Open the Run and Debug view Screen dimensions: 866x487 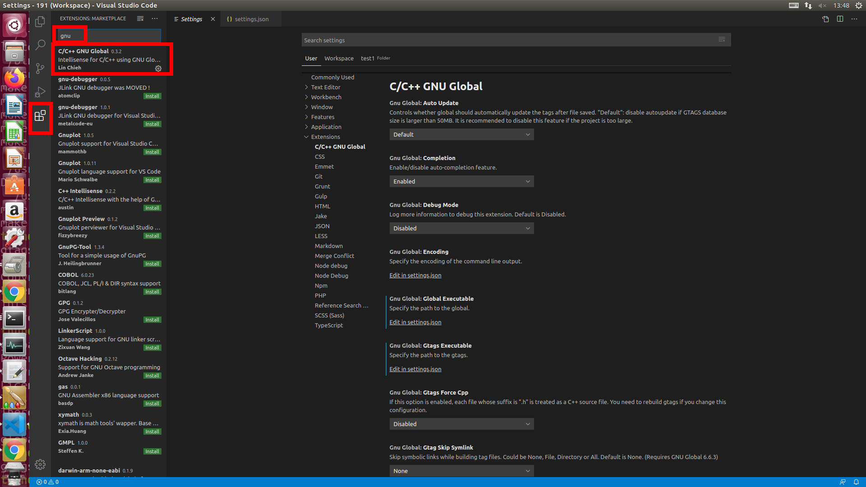pyautogui.click(x=40, y=92)
